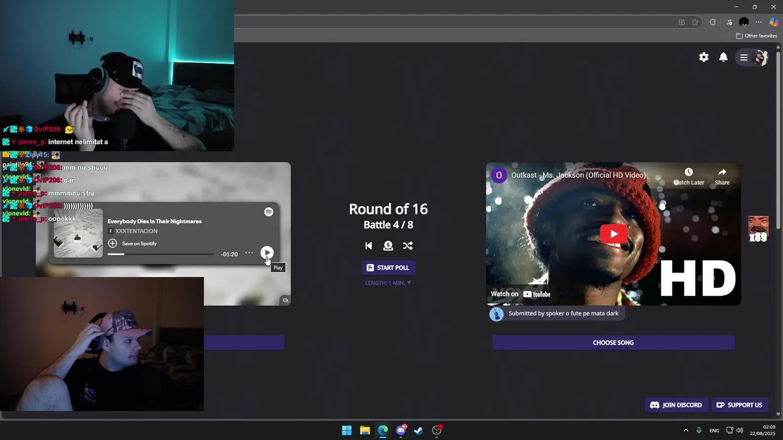The image size is (783, 440).
Task: Open the Windows Start menu
Action: [x=347, y=430]
